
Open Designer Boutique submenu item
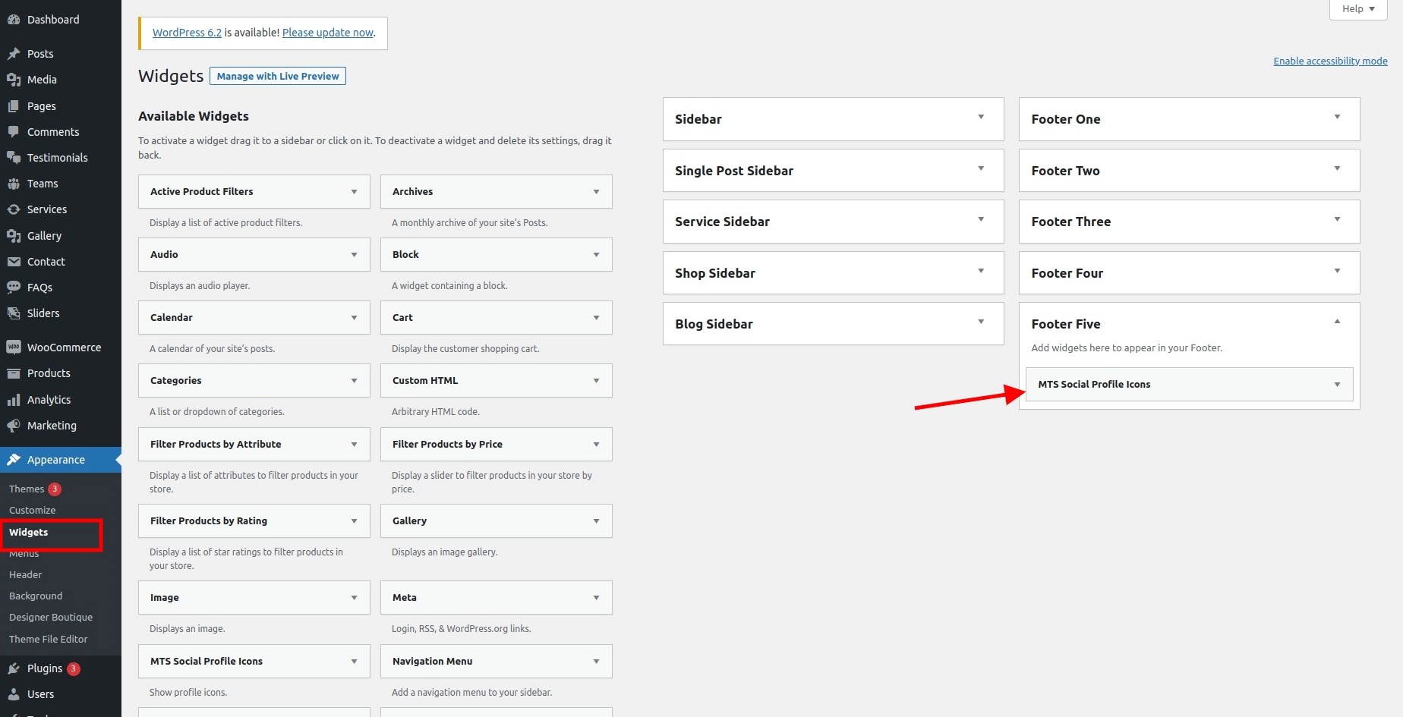51,618
